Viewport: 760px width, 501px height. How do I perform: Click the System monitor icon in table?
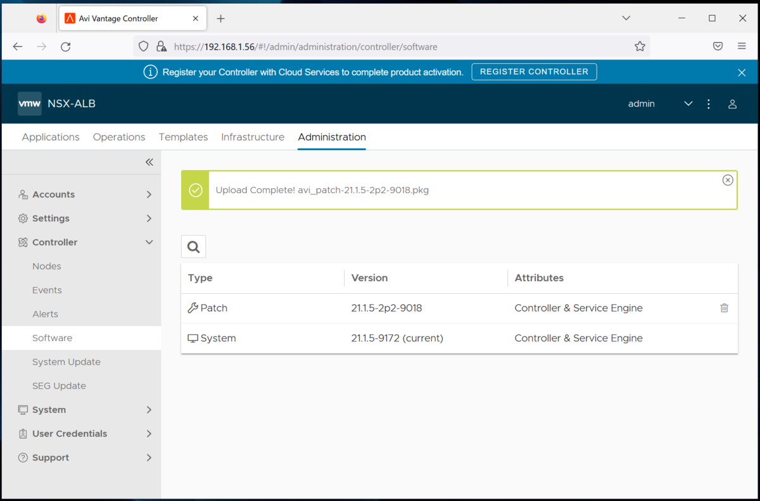[x=193, y=338]
